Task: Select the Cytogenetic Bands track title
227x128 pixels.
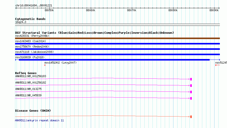Action: 30,19
